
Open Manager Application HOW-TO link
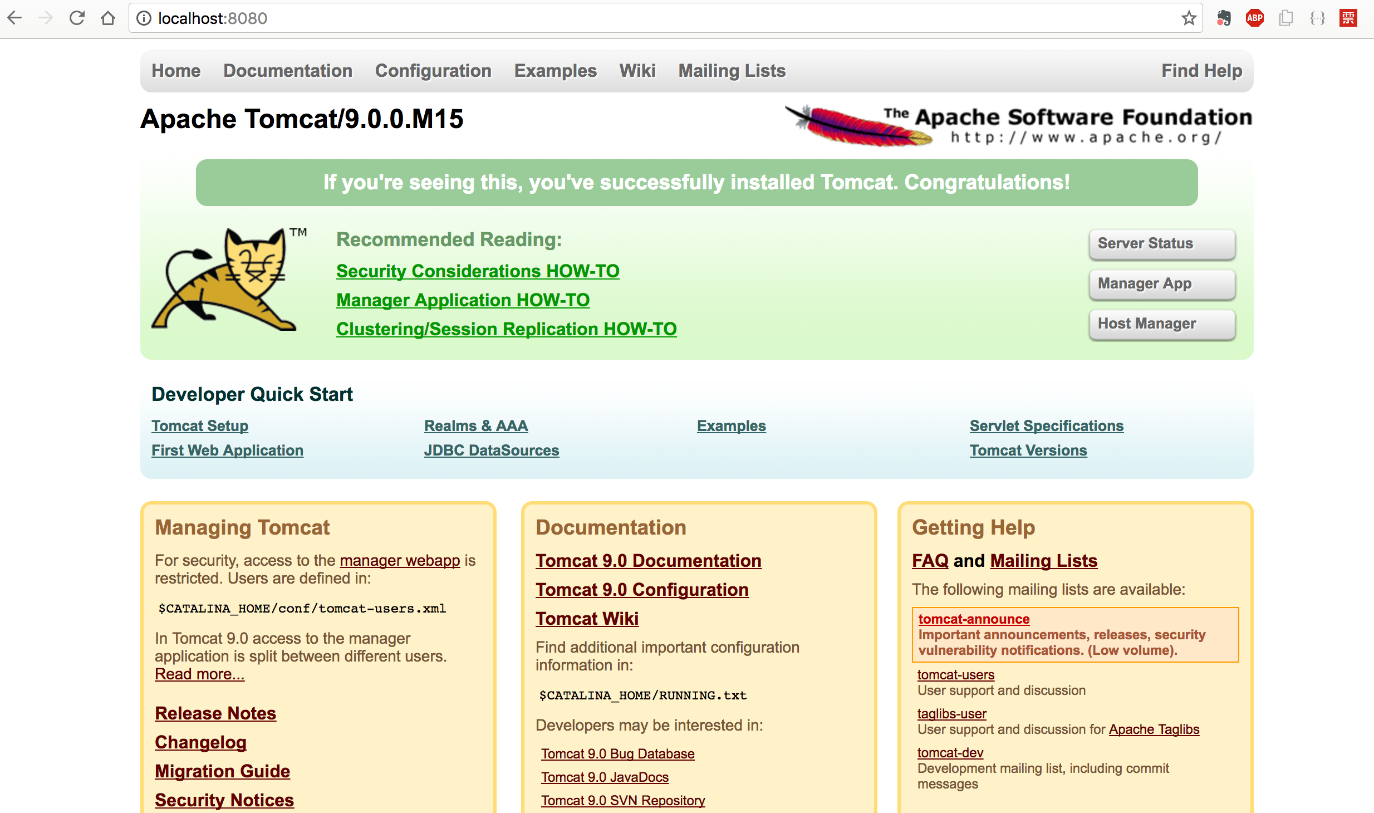pyautogui.click(x=463, y=300)
